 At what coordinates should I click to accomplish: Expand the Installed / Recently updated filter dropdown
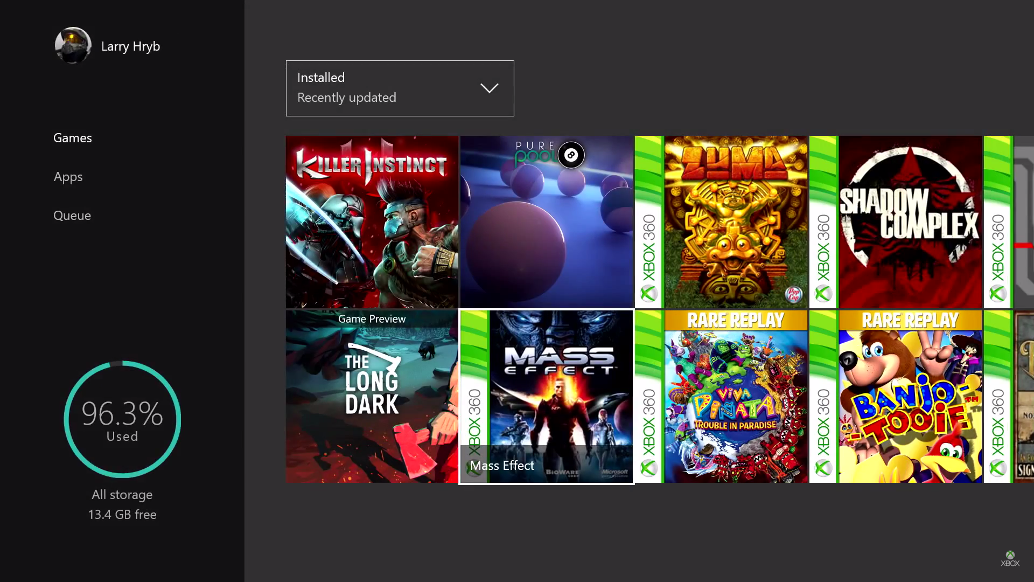pyautogui.click(x=400, y=88)
